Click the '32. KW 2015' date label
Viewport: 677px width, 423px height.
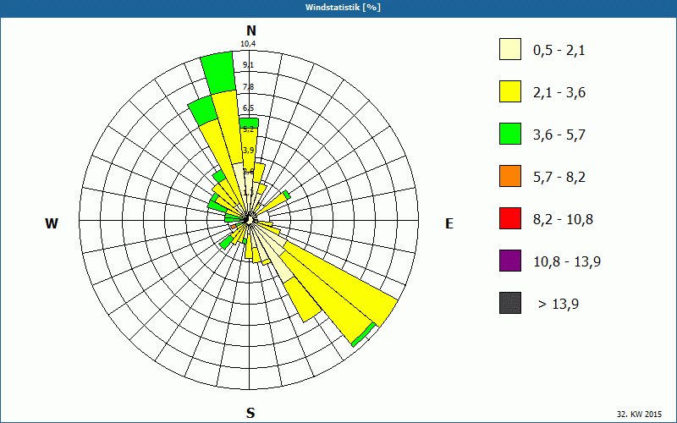tap(639, 414)
